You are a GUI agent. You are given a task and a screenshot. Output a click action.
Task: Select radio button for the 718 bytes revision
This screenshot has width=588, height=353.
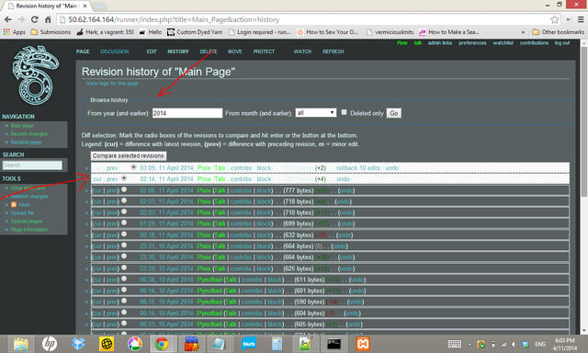click(x=124, y=200)
